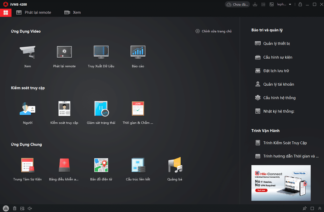The height and width of the screenshot is (212, 324).
Task: Open the Quảng bá broadcast icon
Action: (x=175, y=165)
